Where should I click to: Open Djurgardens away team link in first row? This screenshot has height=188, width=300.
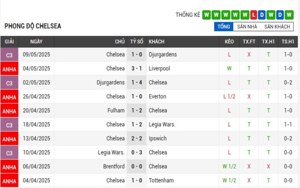pos(163,55)
